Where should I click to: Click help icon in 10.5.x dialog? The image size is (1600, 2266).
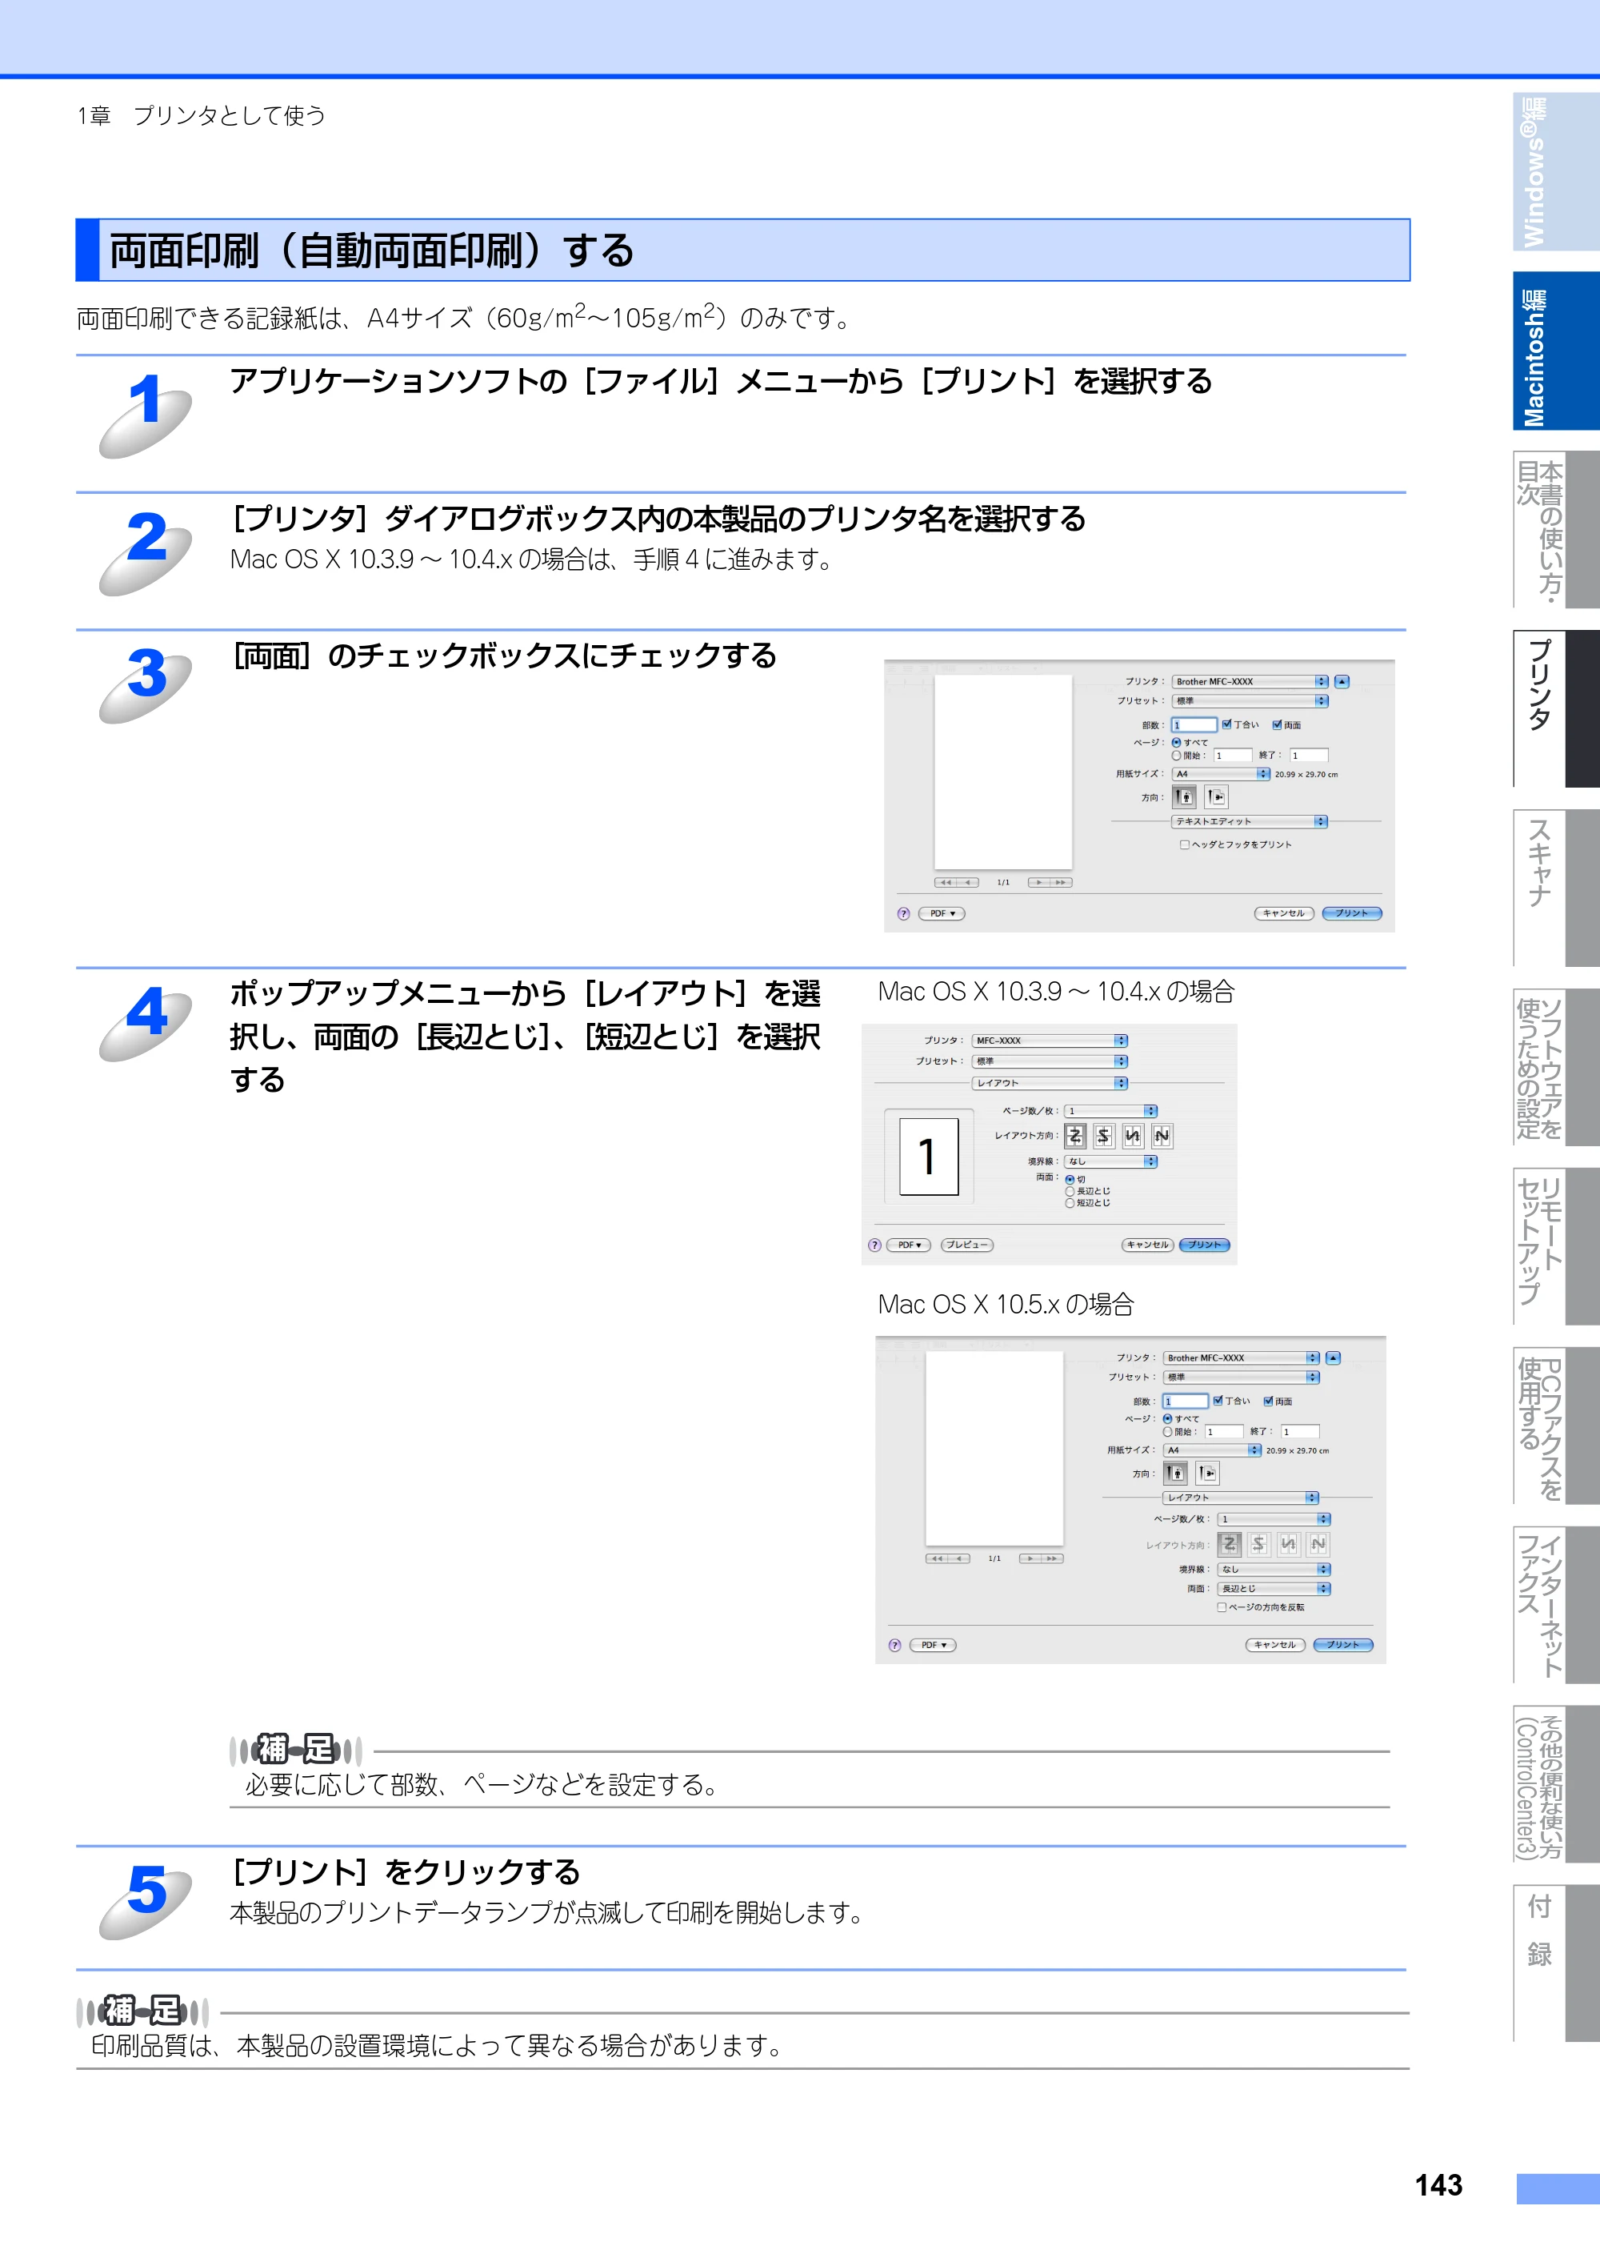click(x=894, y=1645)
